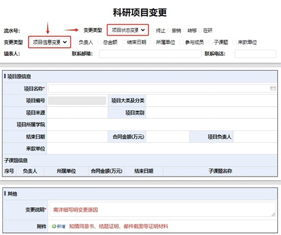Check the 所属单位 checkbox
The width and height of the screenshot is (281, 235).
[152, 42]
